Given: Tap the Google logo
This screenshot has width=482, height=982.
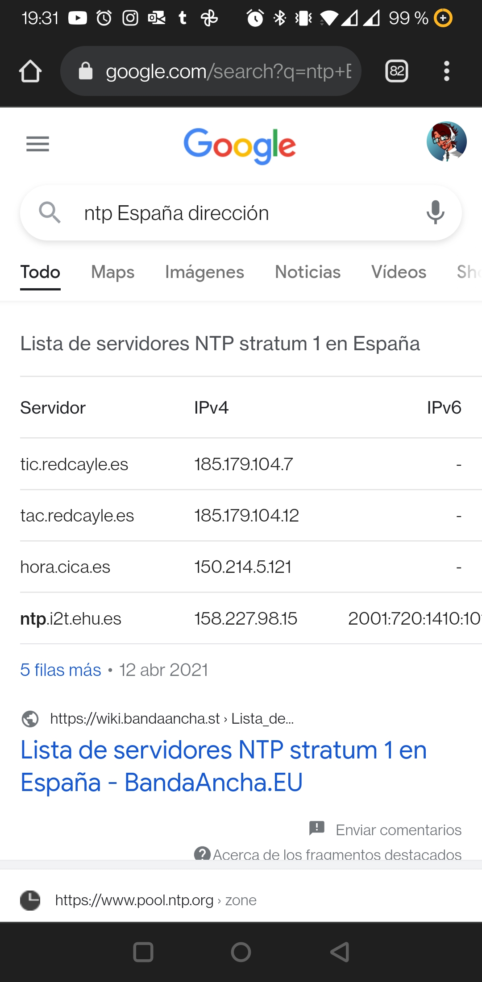Looking at the screenshot, I should (x=240, y=145).
